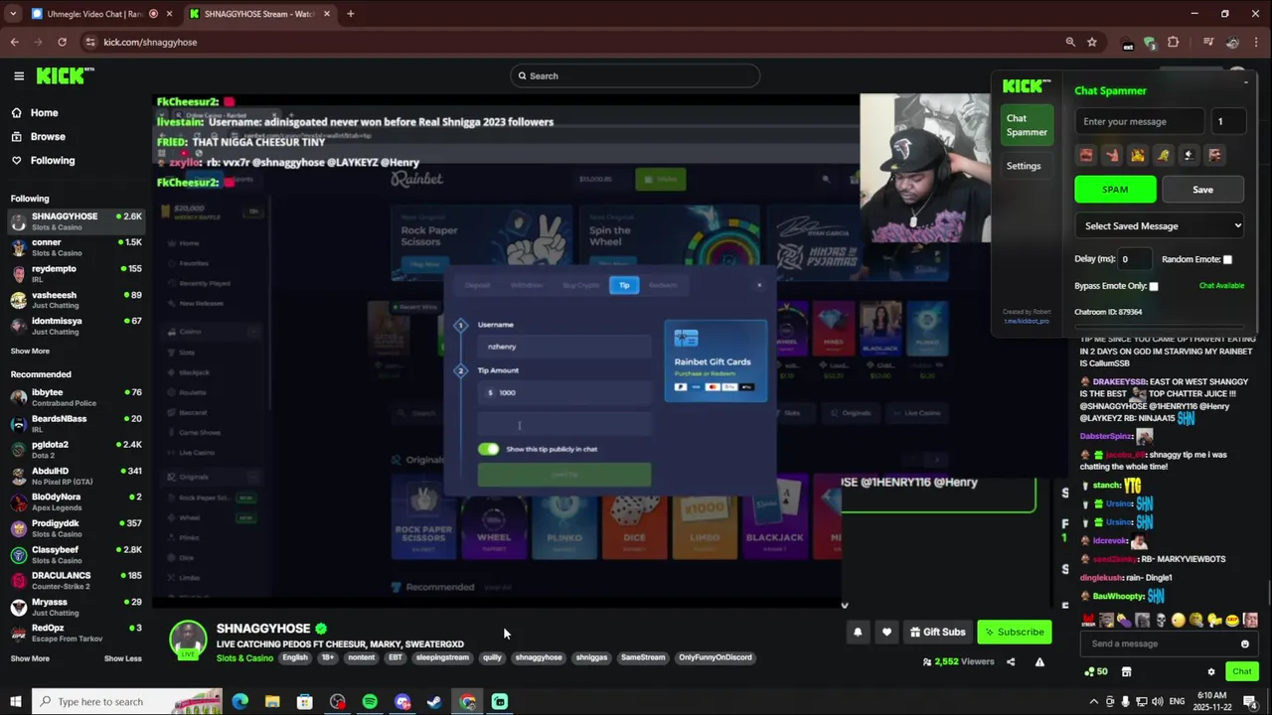Click the taskbar volume icon
Viewport: 1272px width, 715px height.
tap(1158, 702)
